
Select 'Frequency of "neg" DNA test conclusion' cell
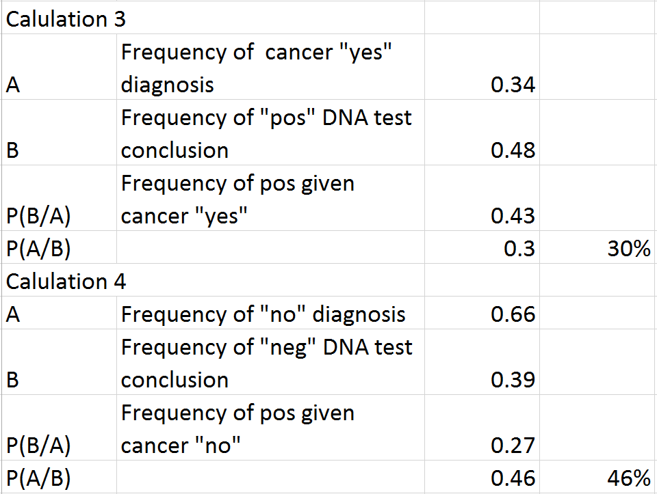click(267, 363)
